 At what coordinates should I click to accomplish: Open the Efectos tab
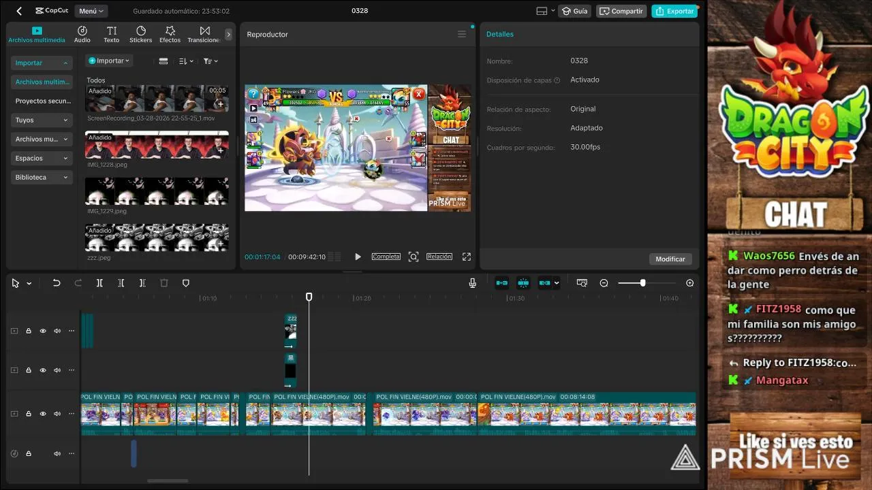[170, 35]
